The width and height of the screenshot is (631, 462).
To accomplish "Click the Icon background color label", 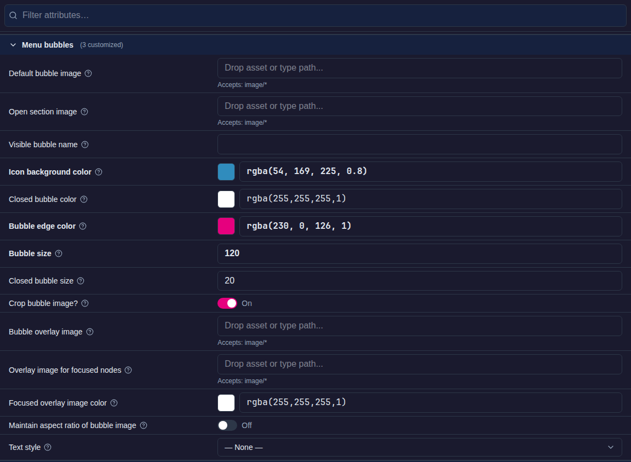I will 50,172.
